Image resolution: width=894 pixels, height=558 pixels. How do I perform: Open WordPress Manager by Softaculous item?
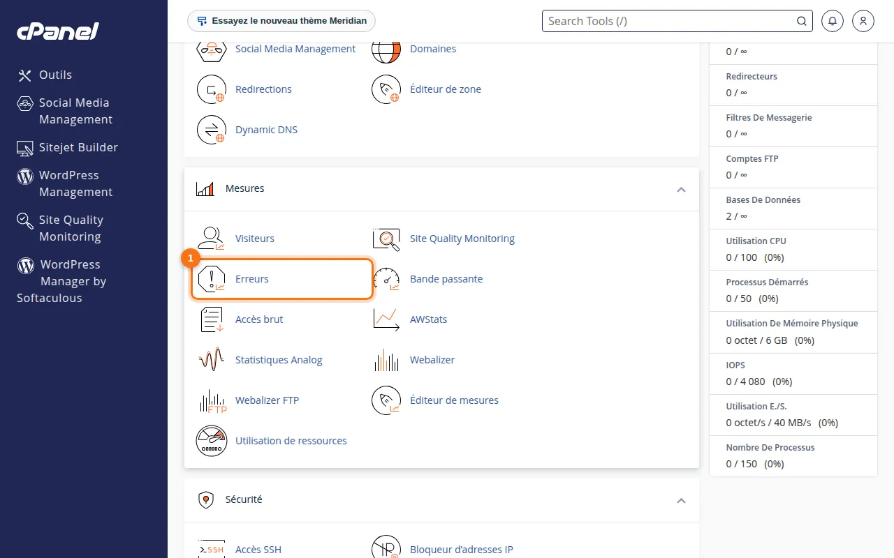tap(61, 281)
